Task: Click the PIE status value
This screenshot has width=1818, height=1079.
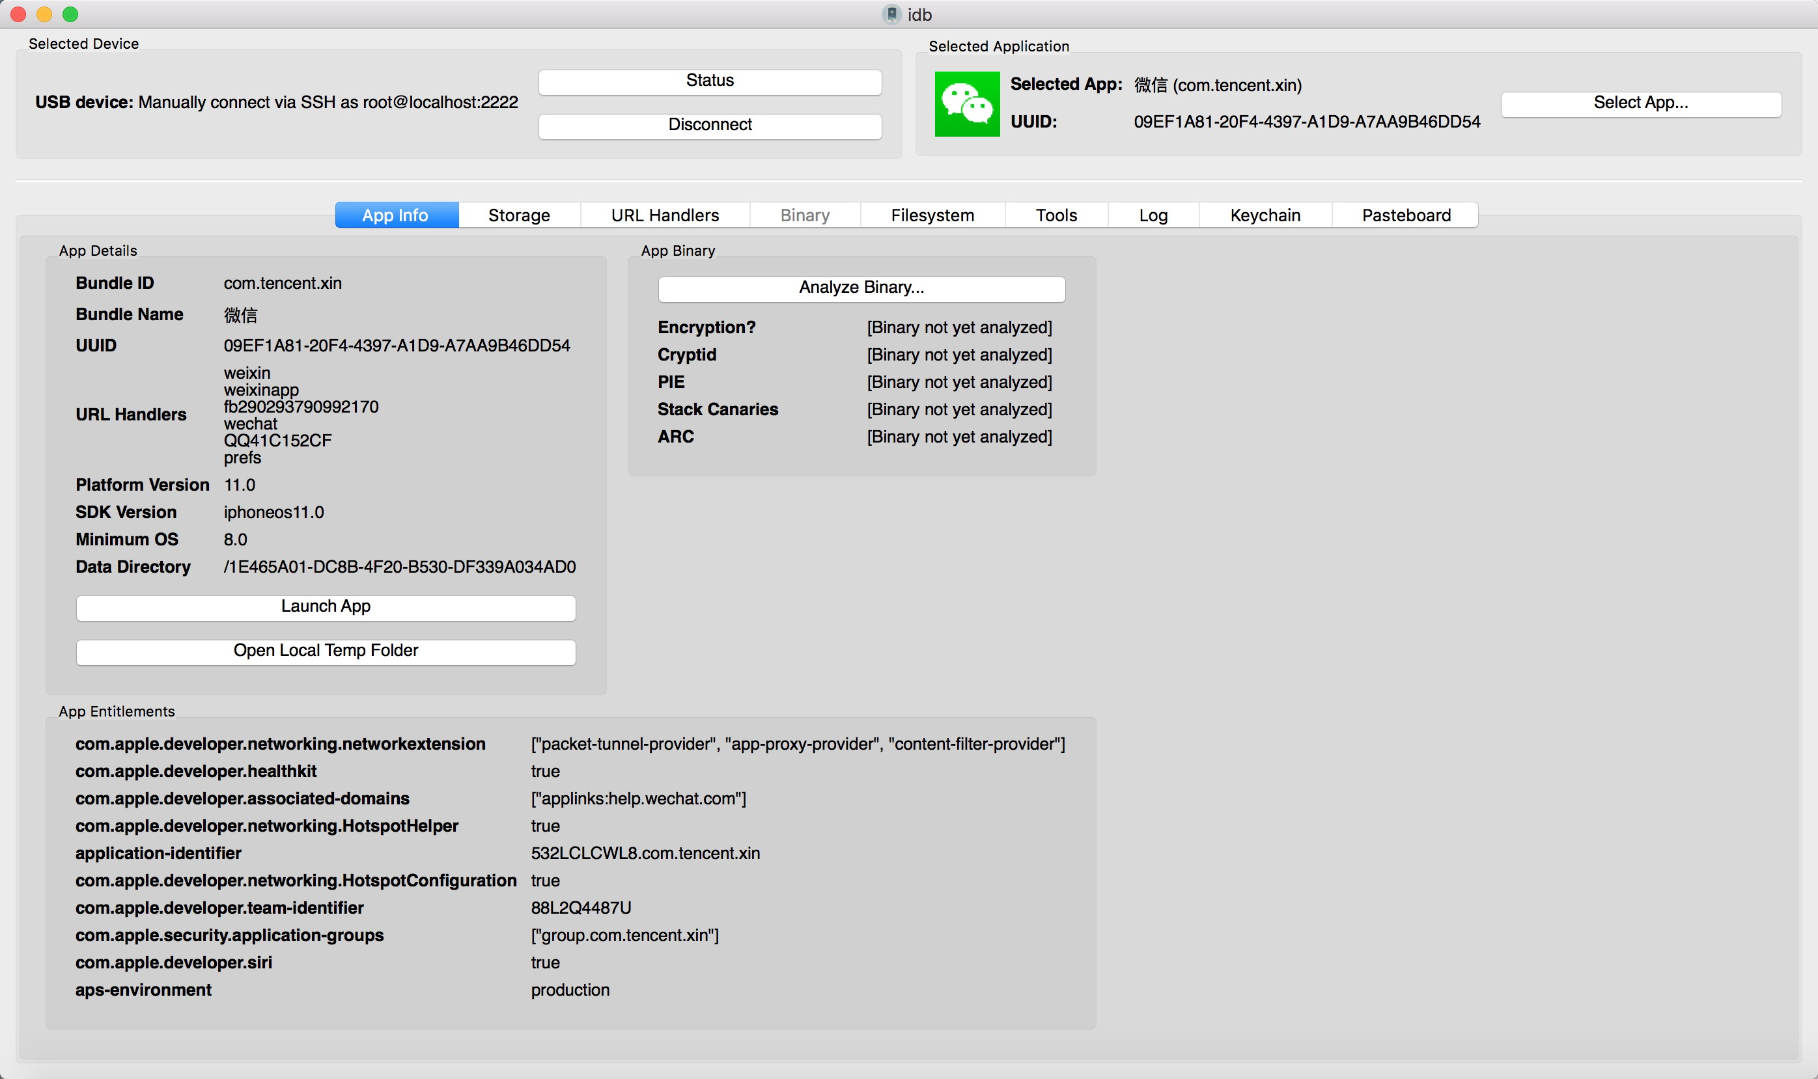Action: click(x=959, y=382)
